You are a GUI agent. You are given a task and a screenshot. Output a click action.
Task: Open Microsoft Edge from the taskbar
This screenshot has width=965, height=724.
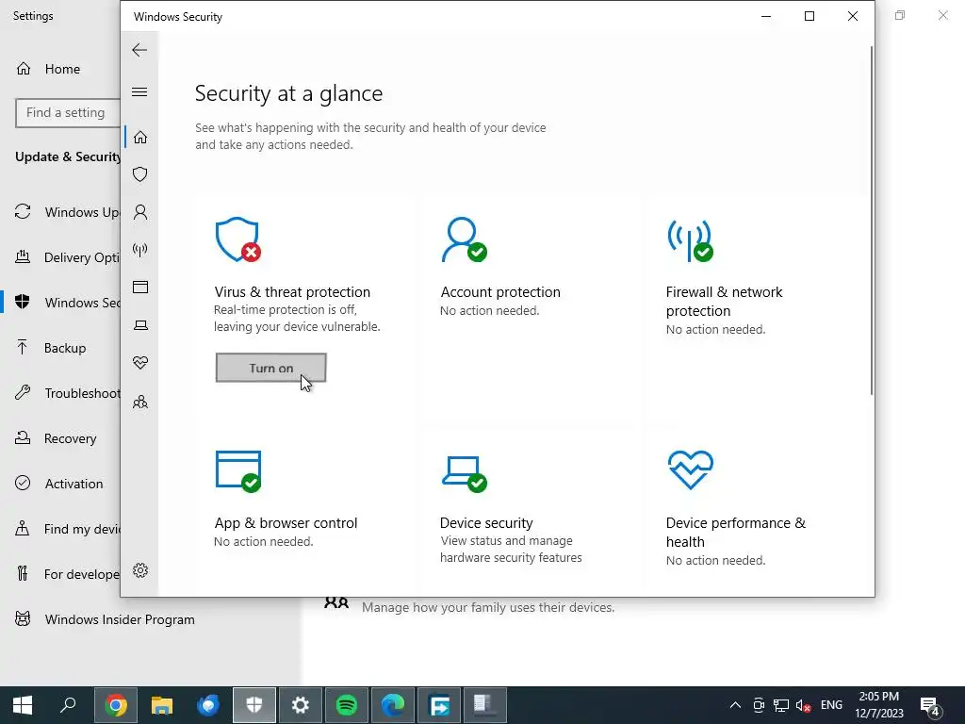pos(393,705)
